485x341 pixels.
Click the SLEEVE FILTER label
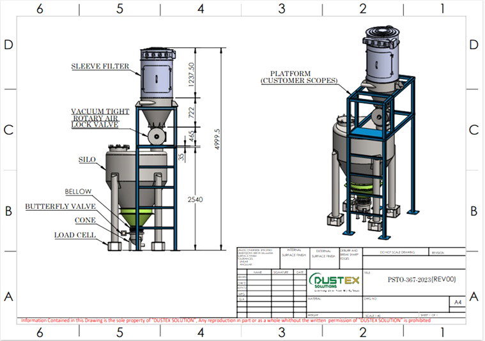[100, 66]
